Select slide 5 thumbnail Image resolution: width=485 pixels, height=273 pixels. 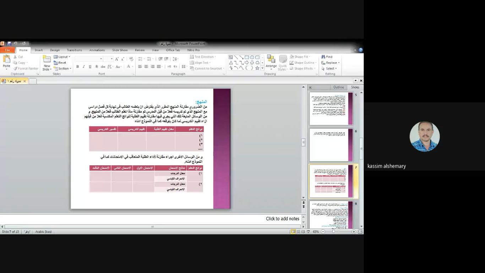pyautogui.click(x=331, y=109)
